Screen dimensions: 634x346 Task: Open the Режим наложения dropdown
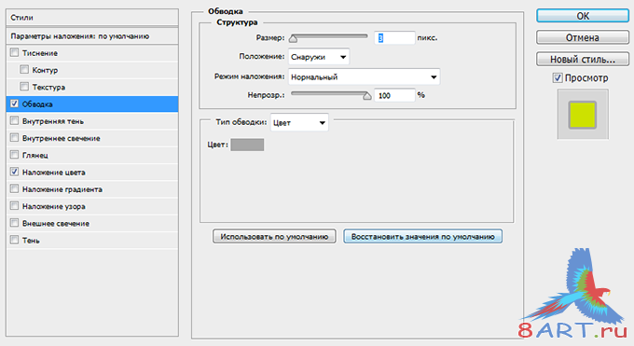[x=364, y=76]
